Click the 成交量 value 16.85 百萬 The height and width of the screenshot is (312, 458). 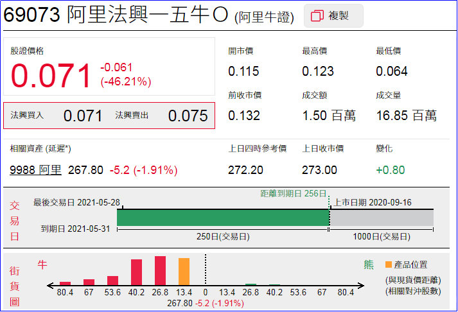pyautogui.click(x=407, y=116)
